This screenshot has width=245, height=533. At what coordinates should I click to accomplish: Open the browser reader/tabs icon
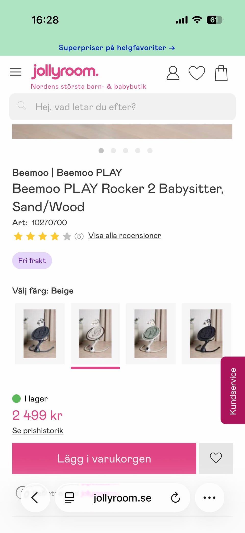coord(69,498)
